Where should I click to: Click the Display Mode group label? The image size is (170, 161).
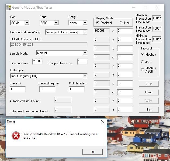point(105,18)
